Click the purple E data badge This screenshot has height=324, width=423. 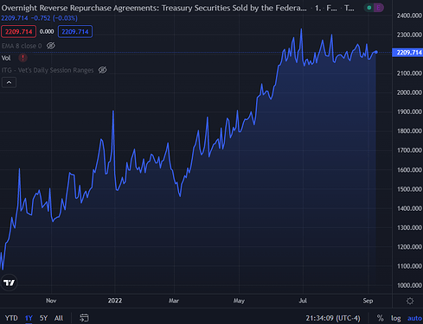pyautogui.click(x=378, y=8)
